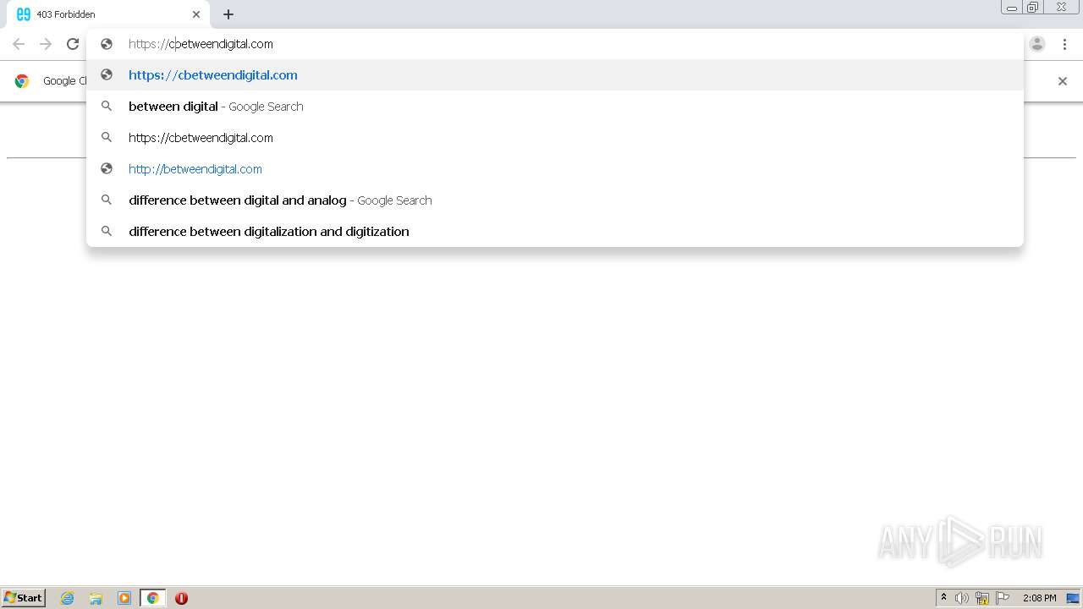Click the globe icon in address bar

[107, 44]
